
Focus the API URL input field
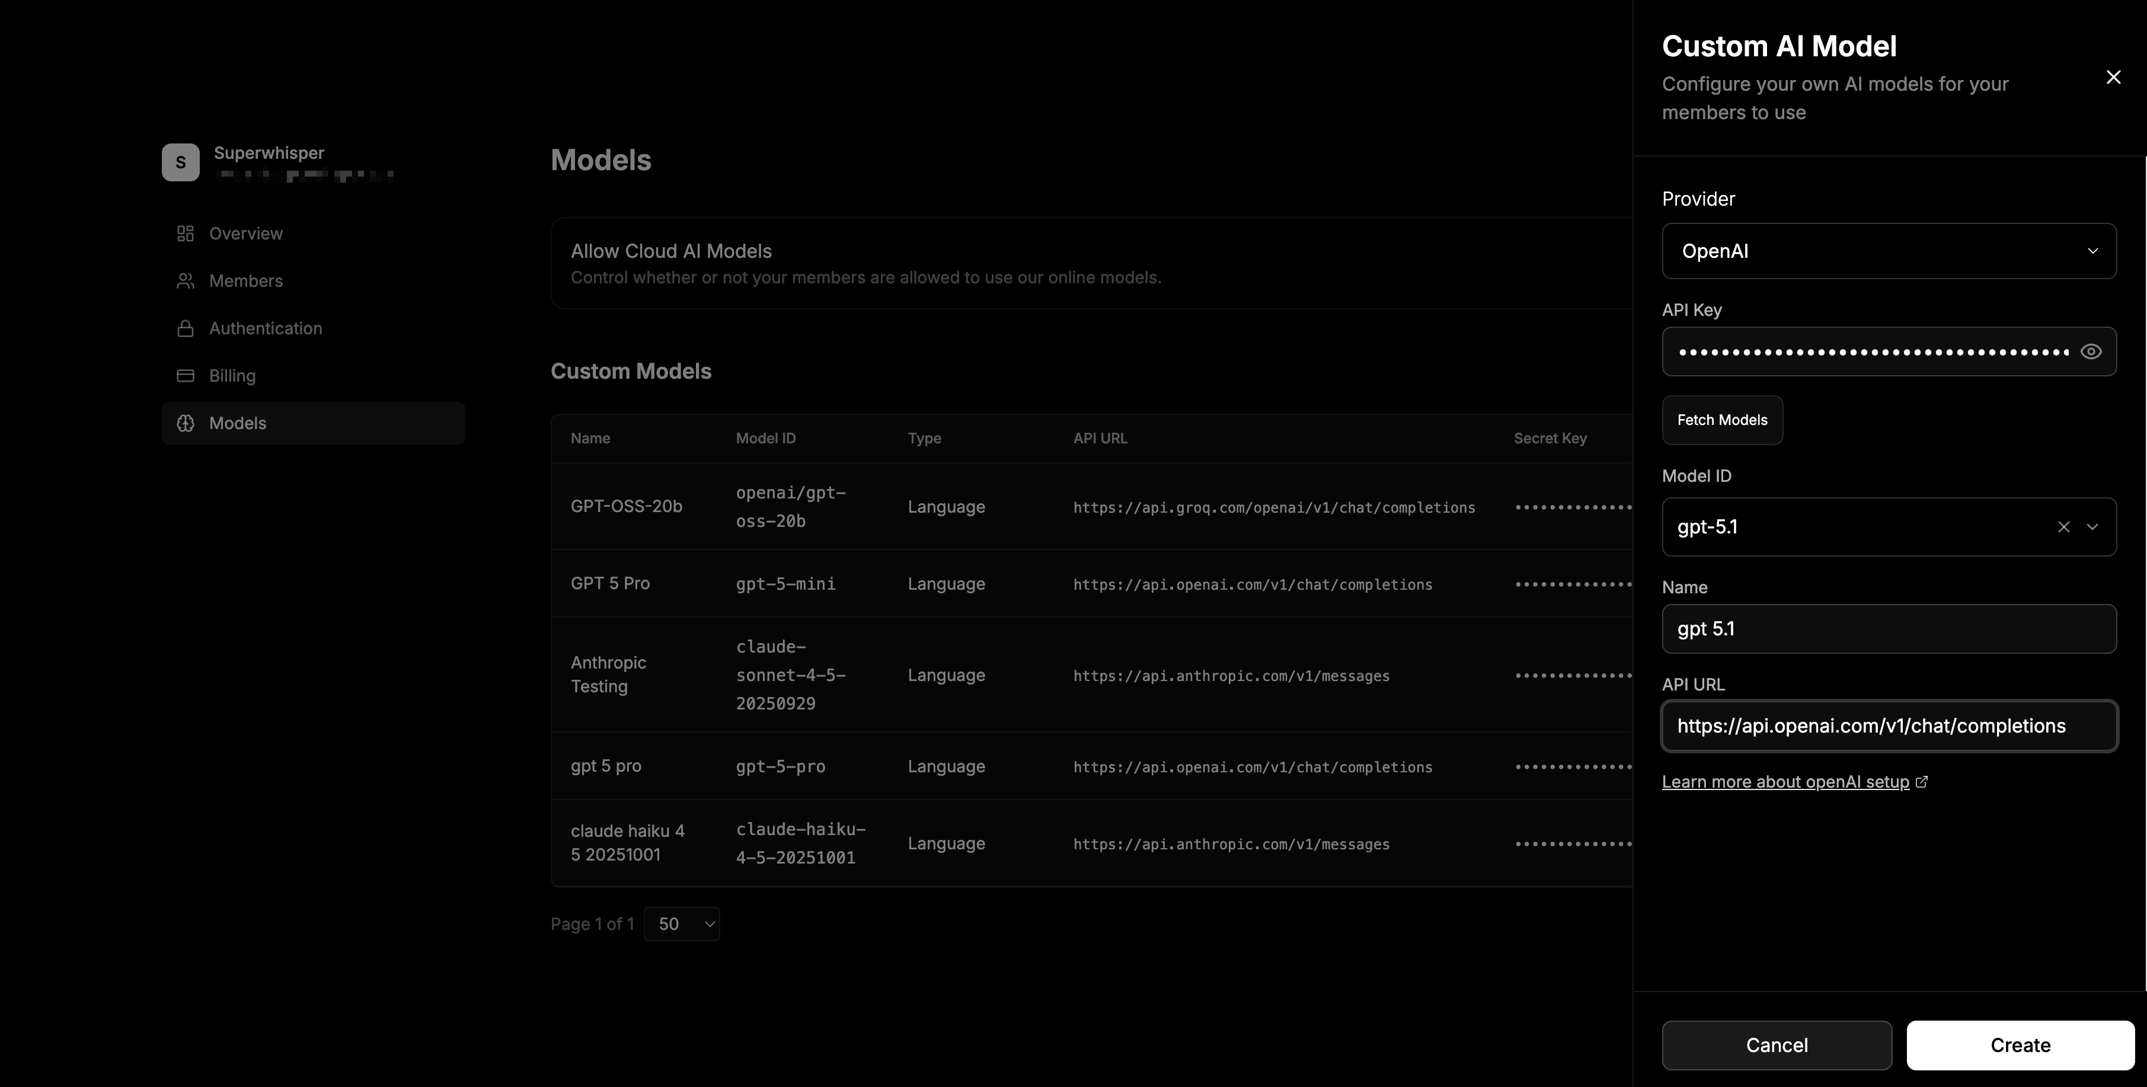pyautogui.click(x=1888, y=726)
